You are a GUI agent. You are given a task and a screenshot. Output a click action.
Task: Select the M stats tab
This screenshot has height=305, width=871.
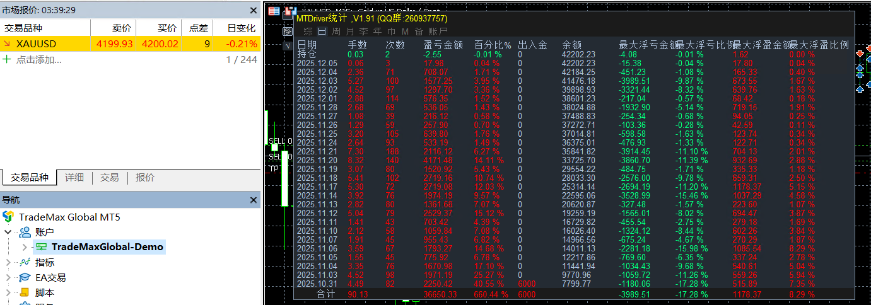(405, 32)
